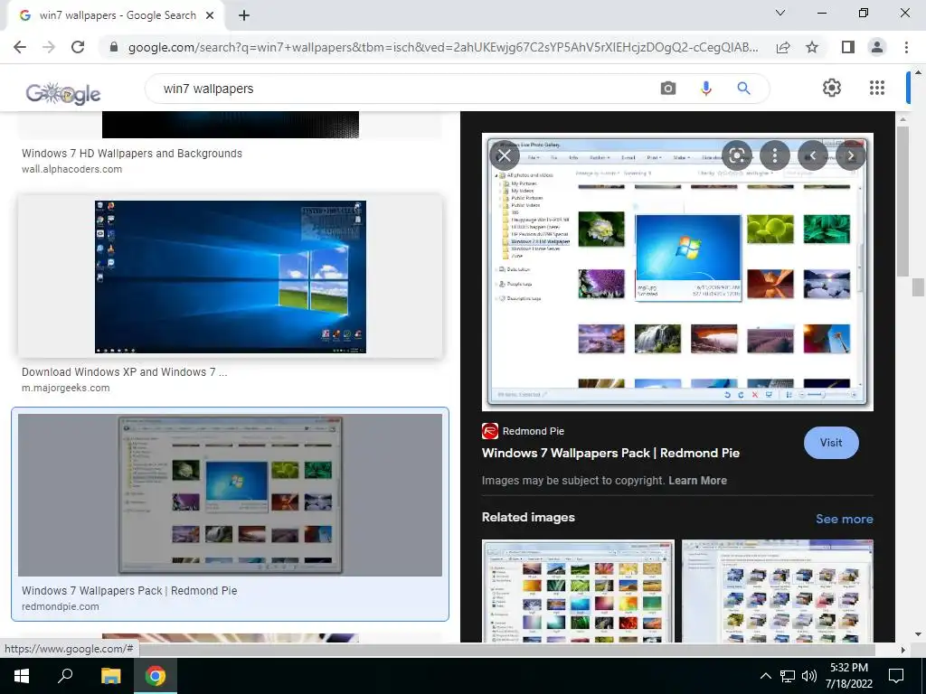This screenshot has width=926, height=694.
Task: Open network status tray icon
Action: pyautogui.click(x=788, y=676)
